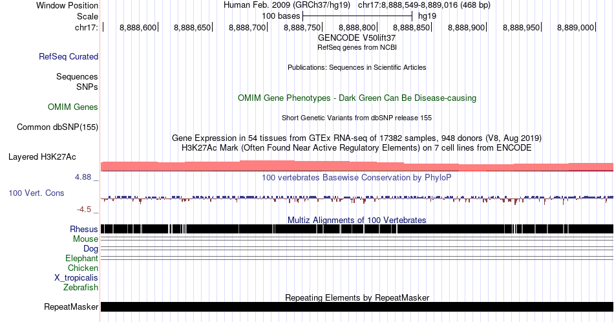Screen dimensions: 614x322
Task: Click the chr17: ruler label
Action: 87,27
